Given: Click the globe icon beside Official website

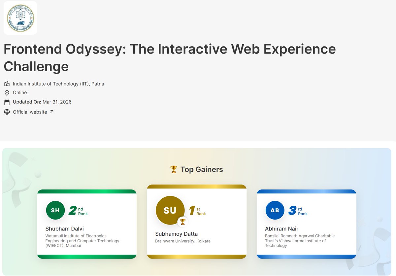Looking at the screenshot, I should [7, 112].
